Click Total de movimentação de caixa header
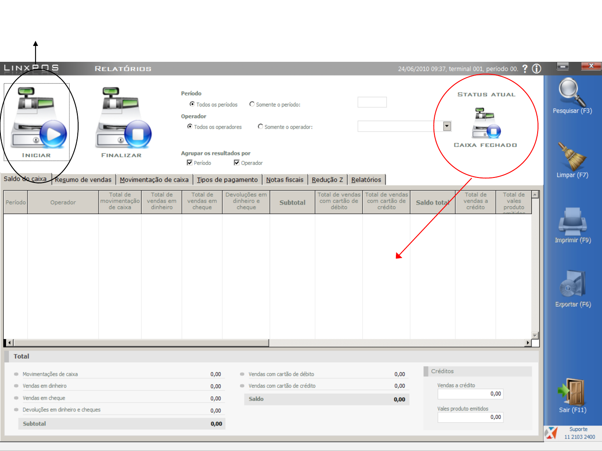This screenshot has width=602, height=451. pyautogui.click(x=120, y=203)
